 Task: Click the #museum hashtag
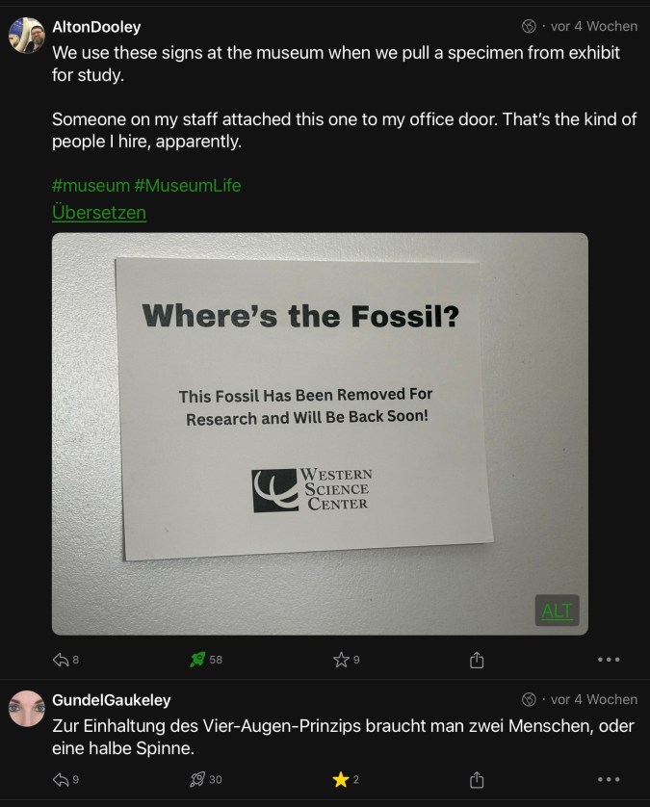click(91, 185)
